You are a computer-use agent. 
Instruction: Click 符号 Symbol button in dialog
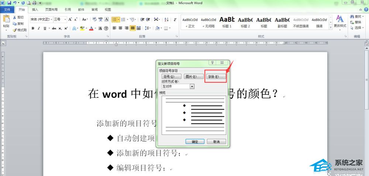(x=172, y=77)
